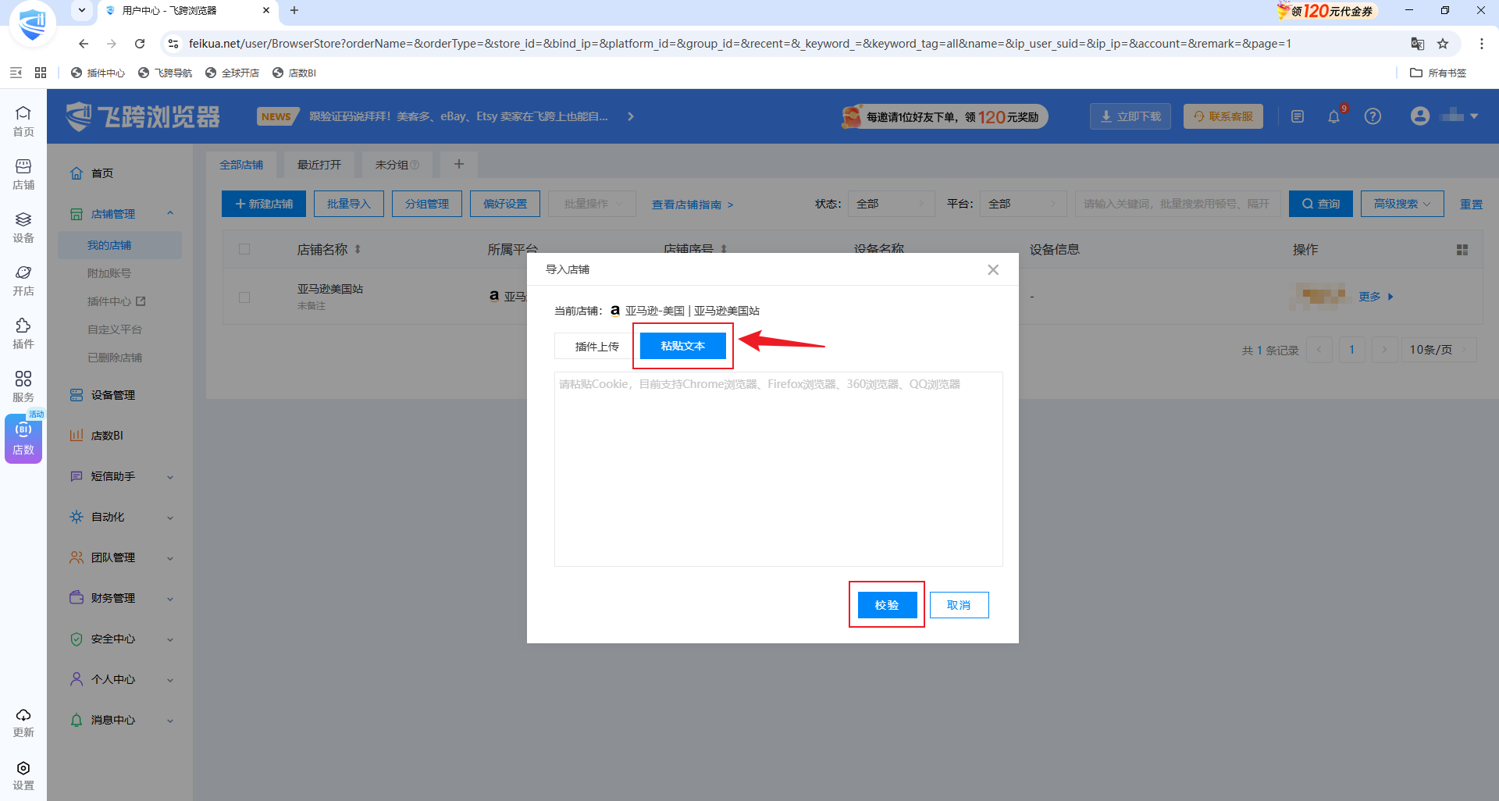Bookmark this page with the star icon
The height and width of the screenshot is (801, 1499).
click(x=1443, y=44)
